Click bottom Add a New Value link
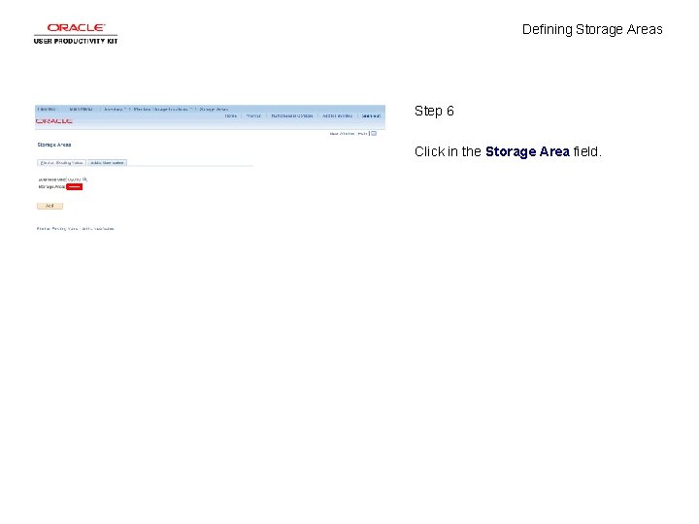The width and height of the screenshot is (699, 524). [x=98, y=229]
